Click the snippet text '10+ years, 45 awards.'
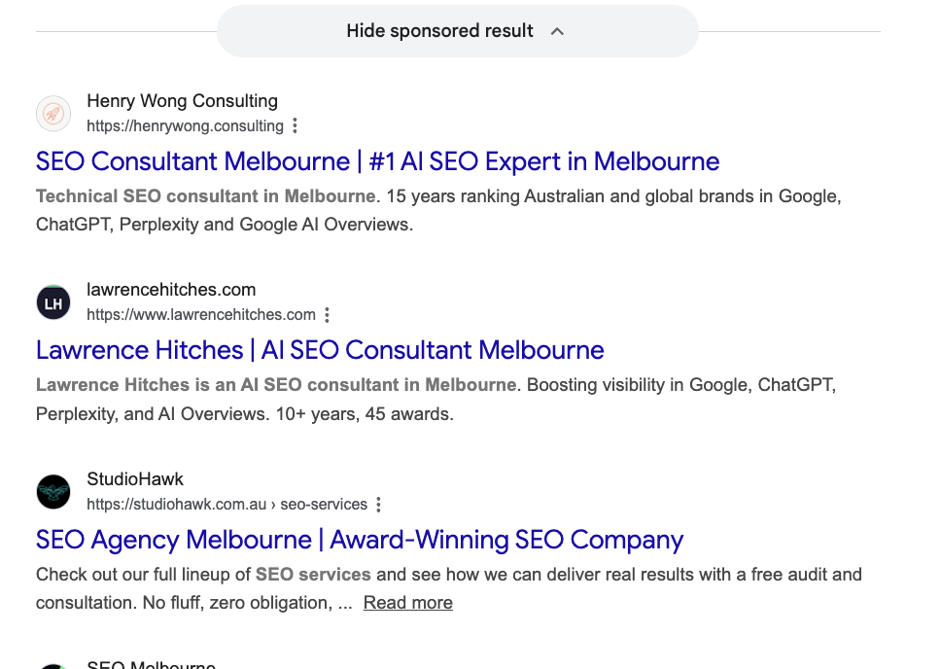The image size is (941, 669). pos(365,414)
